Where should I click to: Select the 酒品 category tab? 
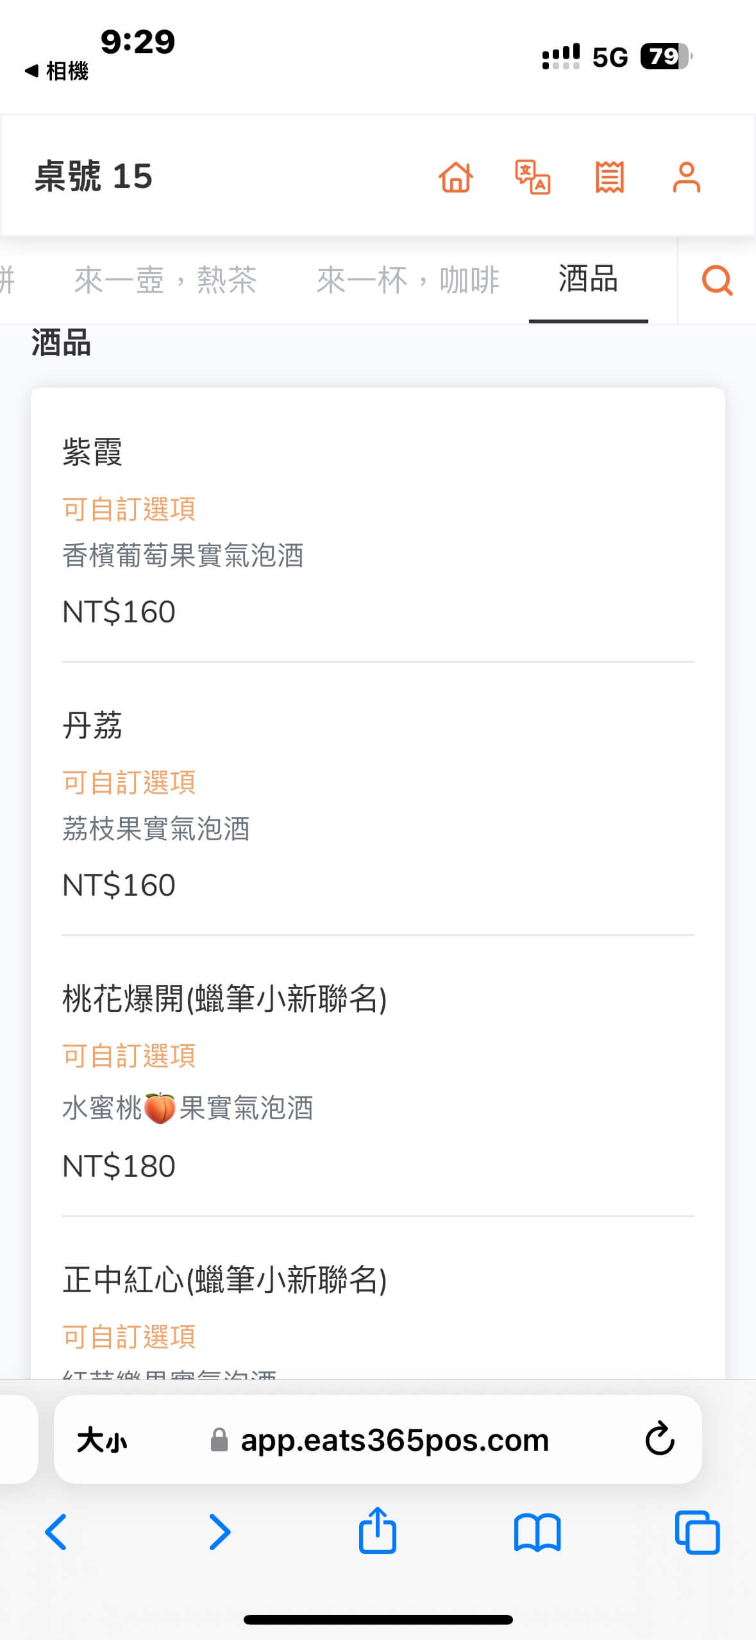[x=588, y=280]
